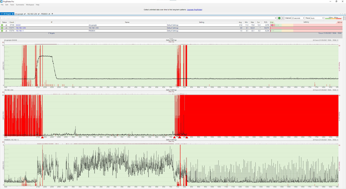Click the green start trace button
346x189 pixels.
click(x=279, y=18)
